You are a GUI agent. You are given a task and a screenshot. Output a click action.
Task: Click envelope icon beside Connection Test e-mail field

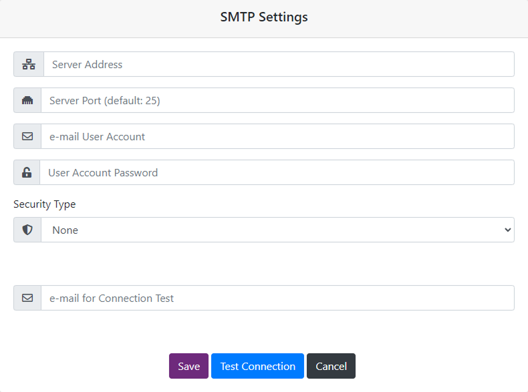[x=27, y=298]
